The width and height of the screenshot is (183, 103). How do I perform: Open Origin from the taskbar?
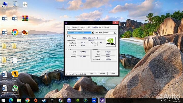[x=36, y=100]
